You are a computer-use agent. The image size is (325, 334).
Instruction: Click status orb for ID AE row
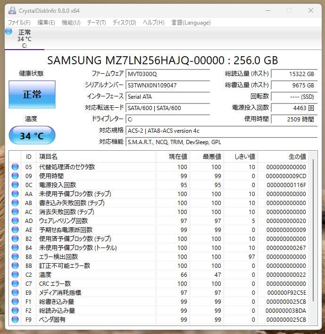[15, 230]
